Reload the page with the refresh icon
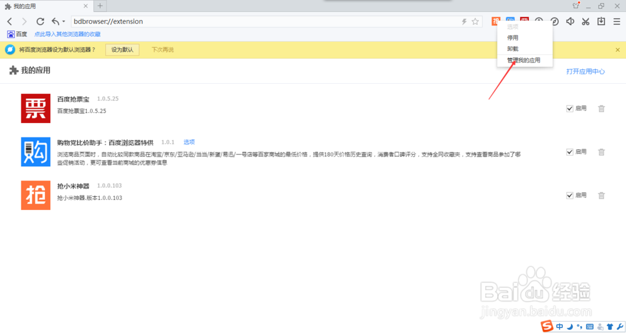626x333 pixels. [40, 21]
